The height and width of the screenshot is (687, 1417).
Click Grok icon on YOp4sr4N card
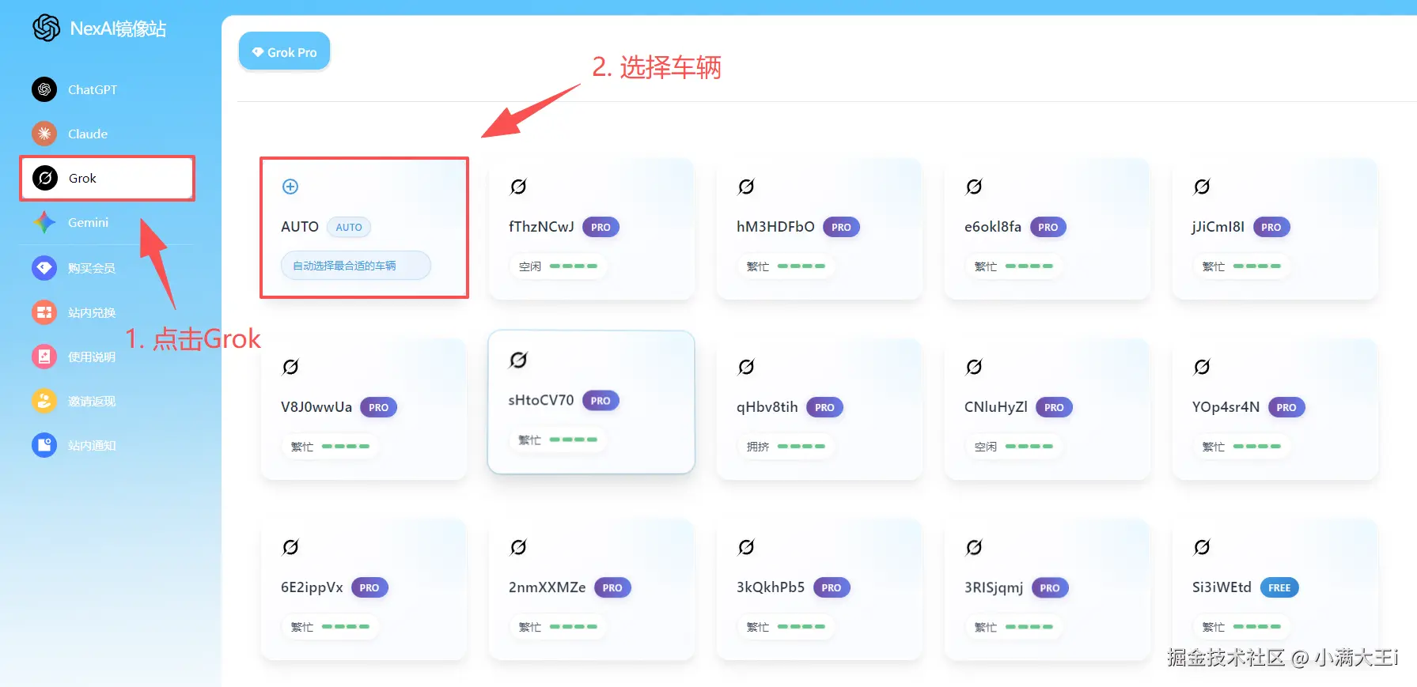pos(1202,367)
